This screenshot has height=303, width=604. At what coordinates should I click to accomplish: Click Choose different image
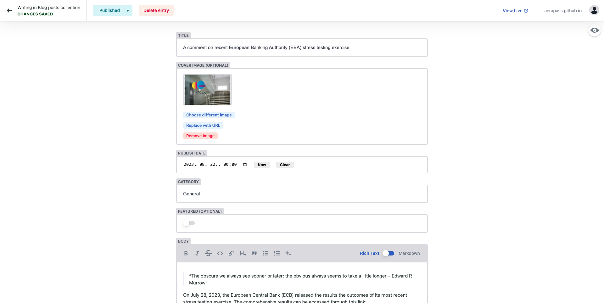point(209,115)
